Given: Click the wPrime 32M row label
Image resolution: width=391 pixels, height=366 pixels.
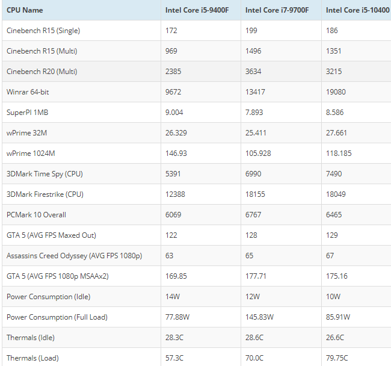Looking at the screenshot, I should [x=26, y=133].
